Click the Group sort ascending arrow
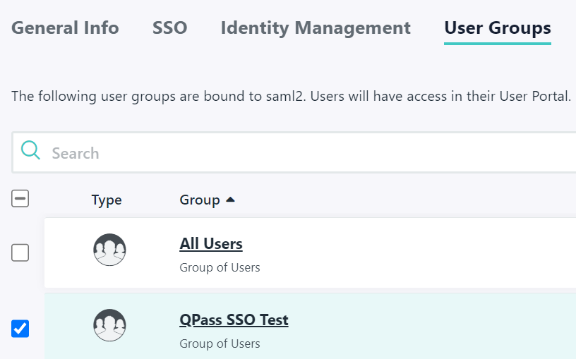 click(x=230, y=200)
